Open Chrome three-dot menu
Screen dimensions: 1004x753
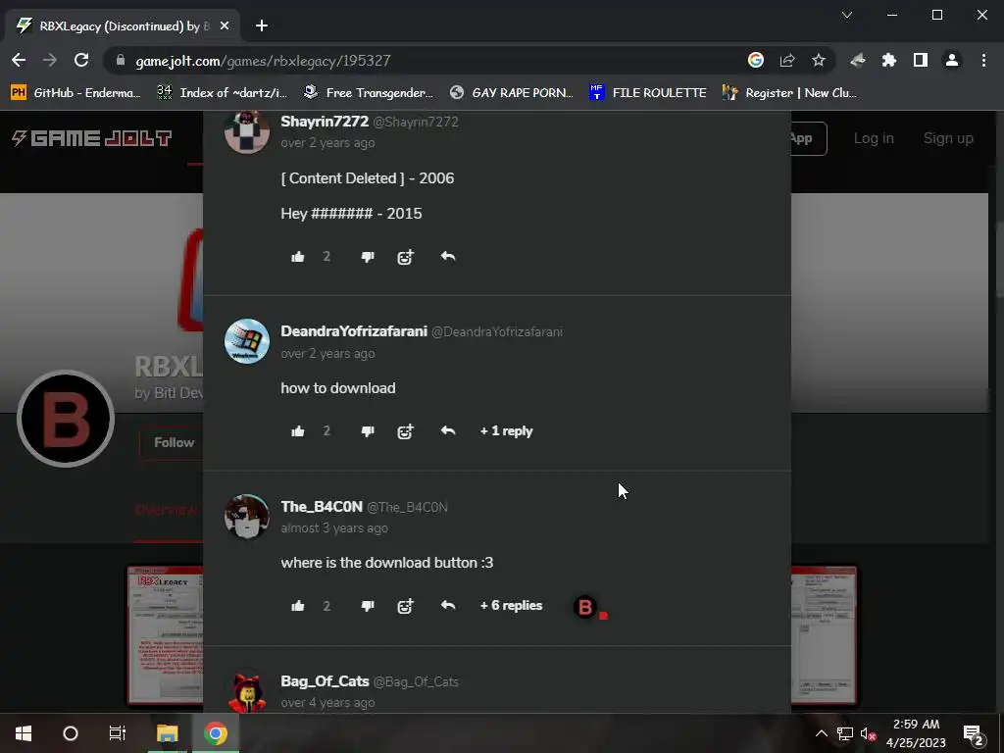(983, 60)
